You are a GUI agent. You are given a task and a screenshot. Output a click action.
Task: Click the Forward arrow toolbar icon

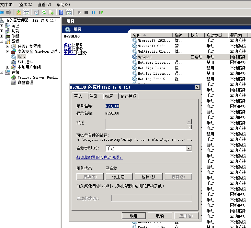coord(9,12)
